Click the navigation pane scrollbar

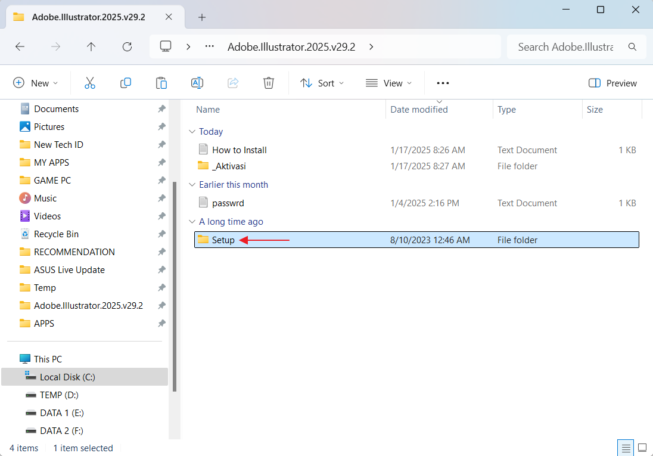click(175, 286)
